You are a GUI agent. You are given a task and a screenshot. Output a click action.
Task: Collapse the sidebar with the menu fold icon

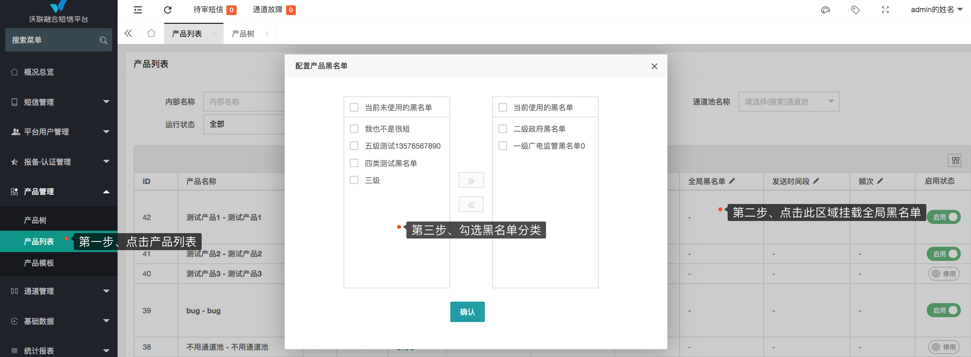pyautogui.click(x=138, y=10)
